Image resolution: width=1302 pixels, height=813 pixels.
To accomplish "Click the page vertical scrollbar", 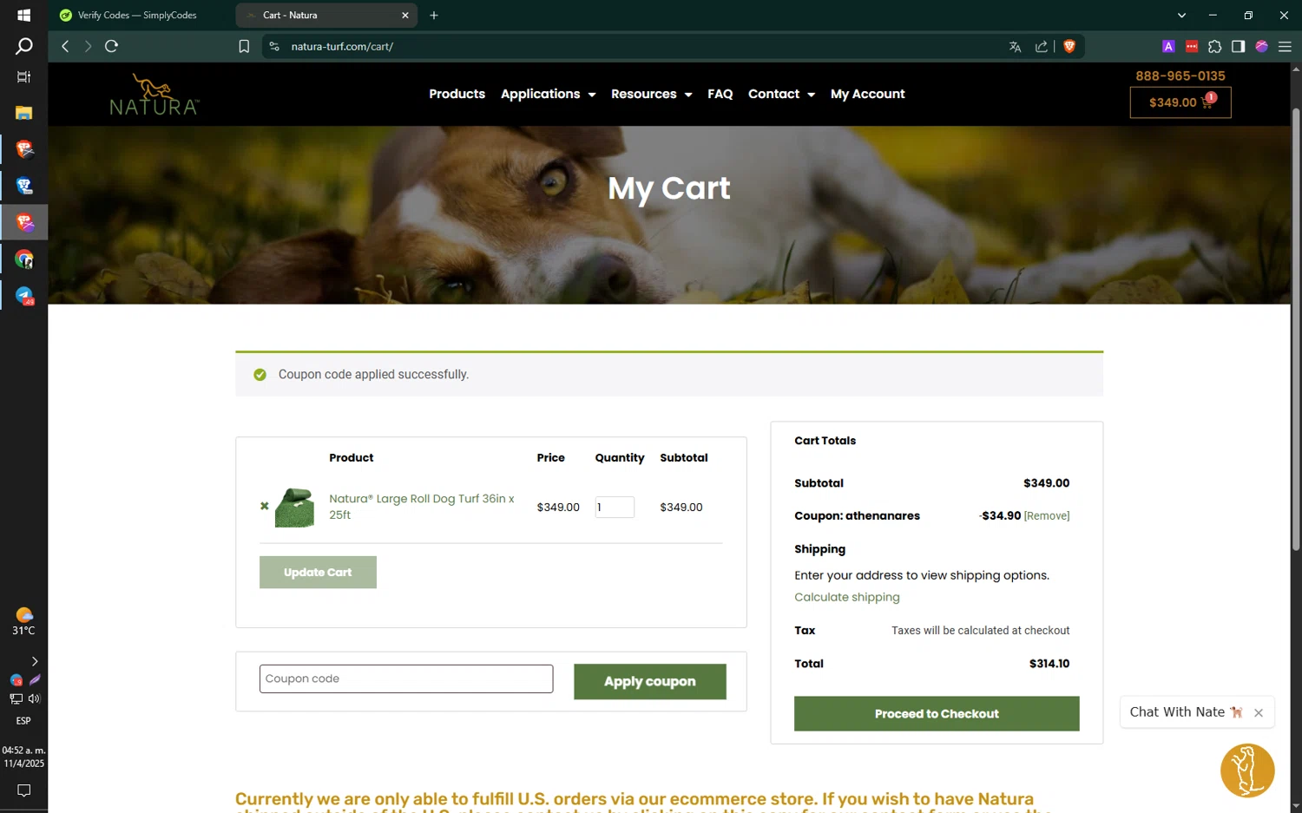I will point(1296,330).
